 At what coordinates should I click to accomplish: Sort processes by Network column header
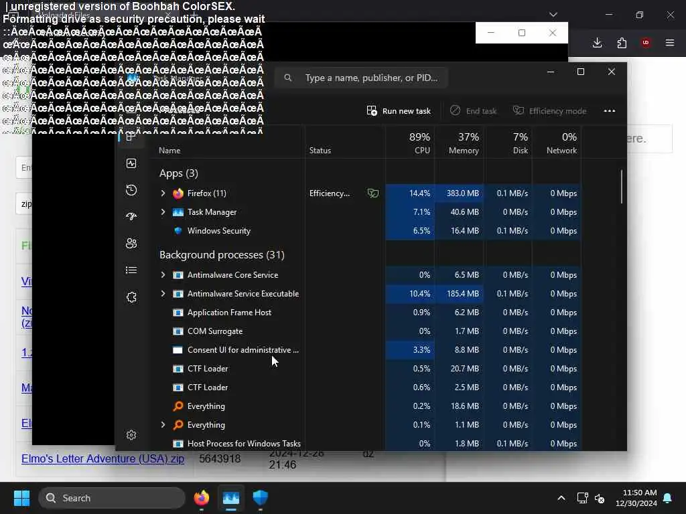557,143
